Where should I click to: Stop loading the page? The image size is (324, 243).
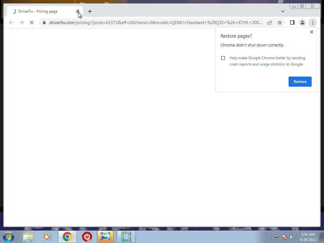(32, 22)
